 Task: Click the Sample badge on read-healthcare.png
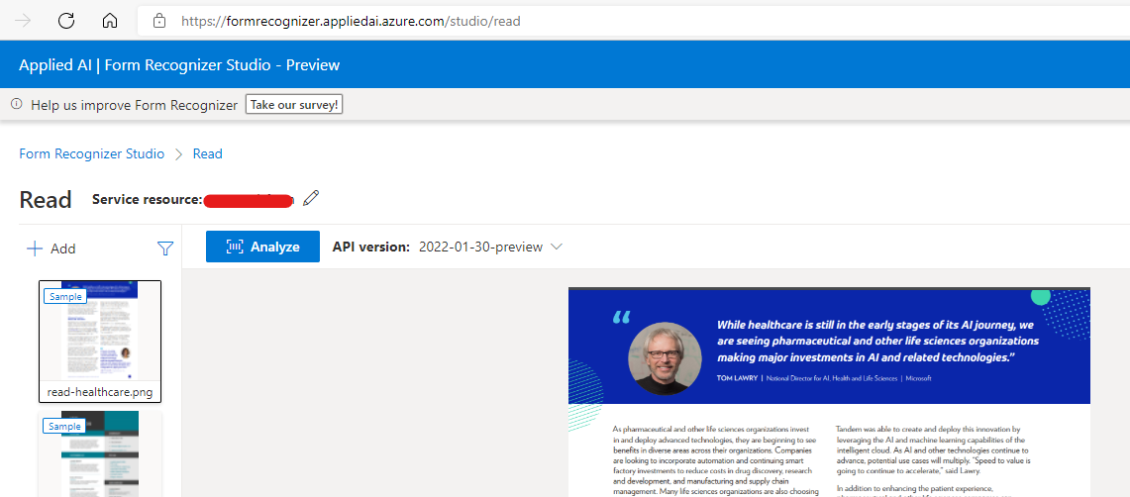point(65,296)
